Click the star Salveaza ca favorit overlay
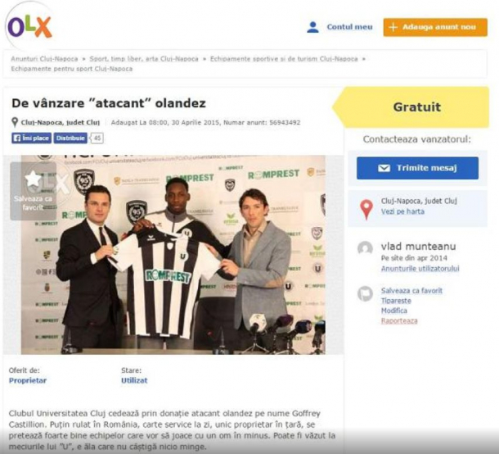499x454 pixels. 33,191
